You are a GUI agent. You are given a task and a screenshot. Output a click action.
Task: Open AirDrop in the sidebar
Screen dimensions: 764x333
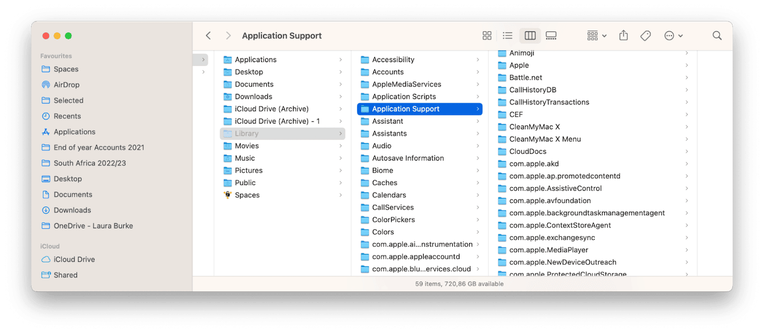tap(66, 85)
